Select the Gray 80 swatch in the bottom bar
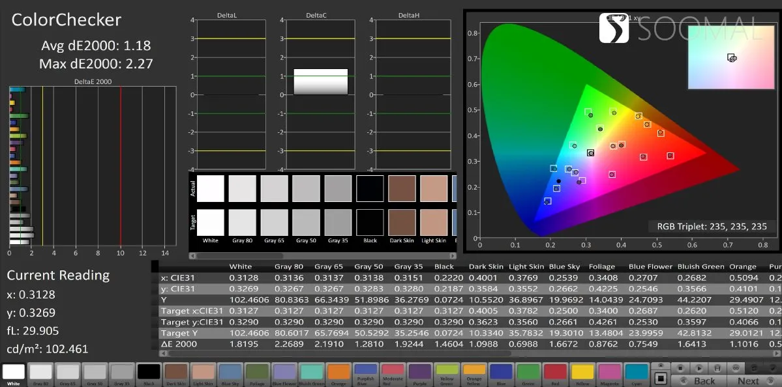782x387 pixels. [x=40, y=374]
